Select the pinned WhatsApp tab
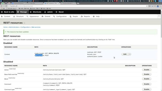This screenshot has width=162, height=91. click(x=3, y=3)
